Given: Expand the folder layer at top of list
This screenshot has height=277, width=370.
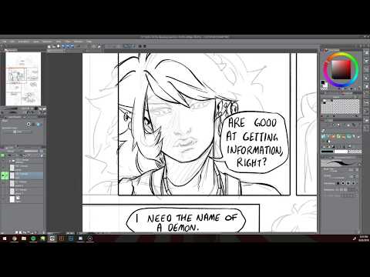Looking at the screenshot, I should pos(11,161).
